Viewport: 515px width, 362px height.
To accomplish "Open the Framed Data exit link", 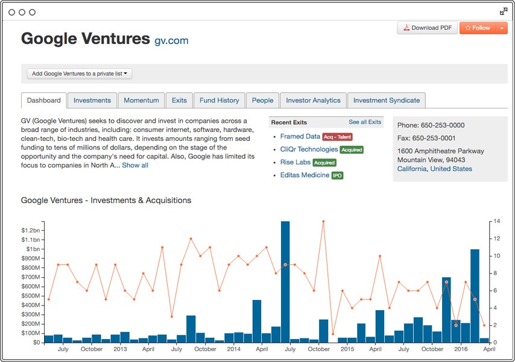I will coord(300,137).
